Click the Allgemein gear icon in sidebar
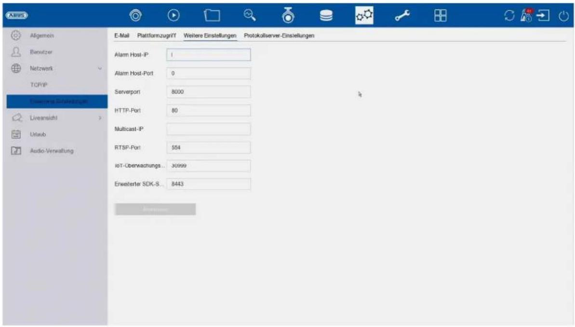Viewport: 575px width, 327px height. click(16, 35)
